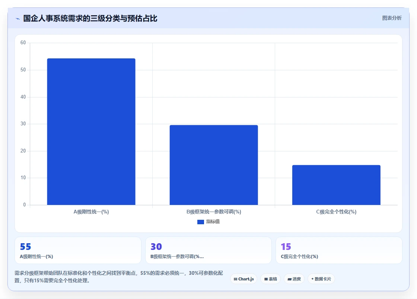The image size is (417, 299).
Task: Click the B级框架统一 bar in the chart
Action: click(x=214, y=165)
